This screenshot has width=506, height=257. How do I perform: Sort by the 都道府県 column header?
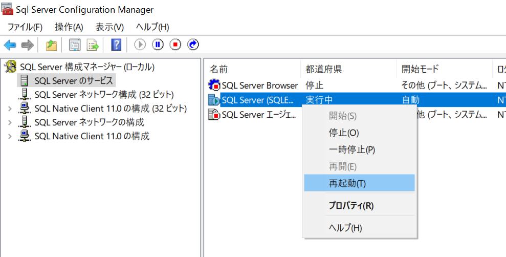coord(348,69)
